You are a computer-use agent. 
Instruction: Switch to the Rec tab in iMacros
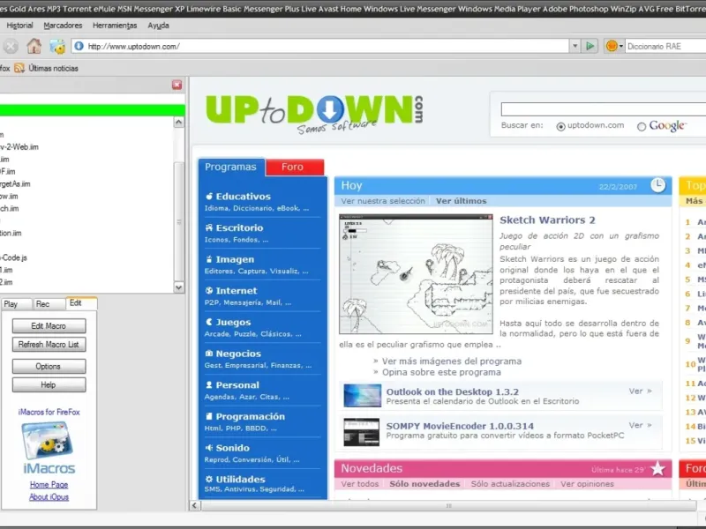pyautogui.click(x=49, y=304)
